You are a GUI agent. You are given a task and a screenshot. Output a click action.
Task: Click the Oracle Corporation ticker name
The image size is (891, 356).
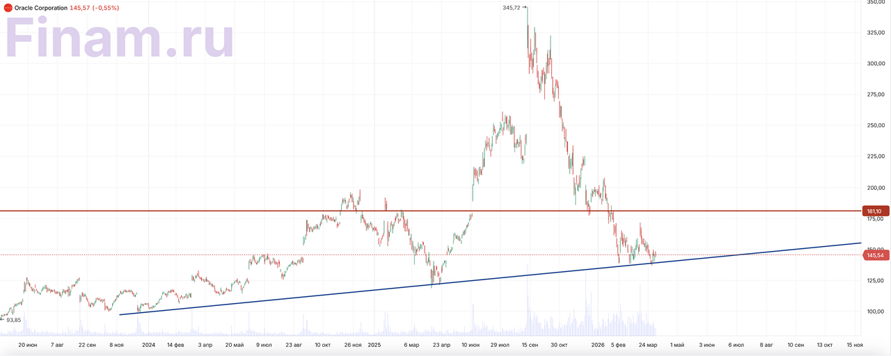(x=41, y=8)
